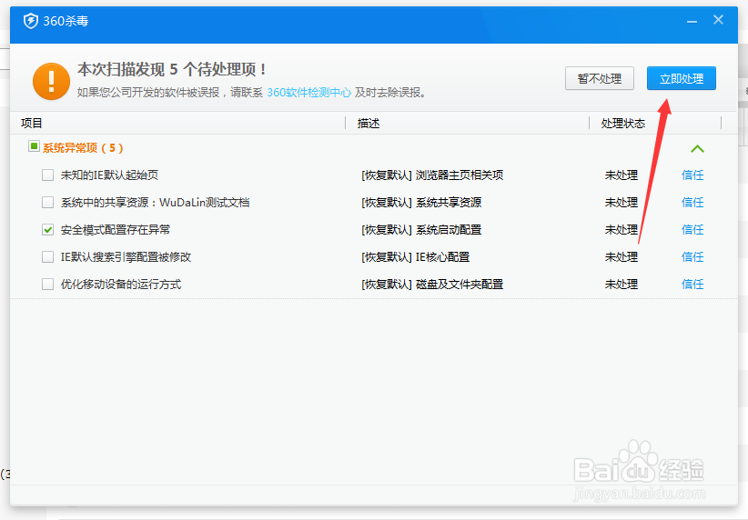Click the 本次扫描发现 5 个待处理项 heading

point(172,70)
